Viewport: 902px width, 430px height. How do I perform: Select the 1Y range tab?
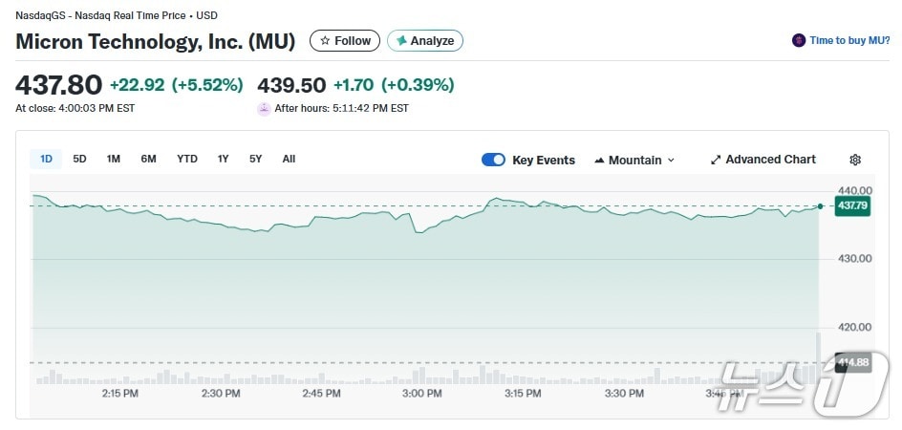[x=223, y=159]
